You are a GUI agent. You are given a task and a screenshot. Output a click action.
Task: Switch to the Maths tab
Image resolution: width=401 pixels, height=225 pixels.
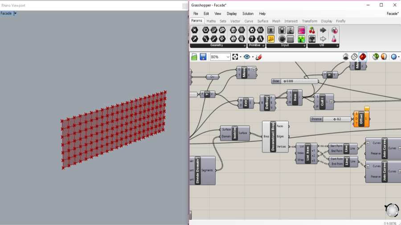[x=211, y=21]
